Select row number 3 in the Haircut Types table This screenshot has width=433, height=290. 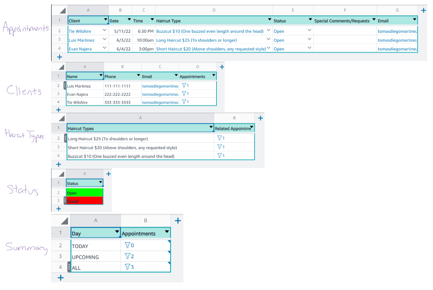pos(59,147)
